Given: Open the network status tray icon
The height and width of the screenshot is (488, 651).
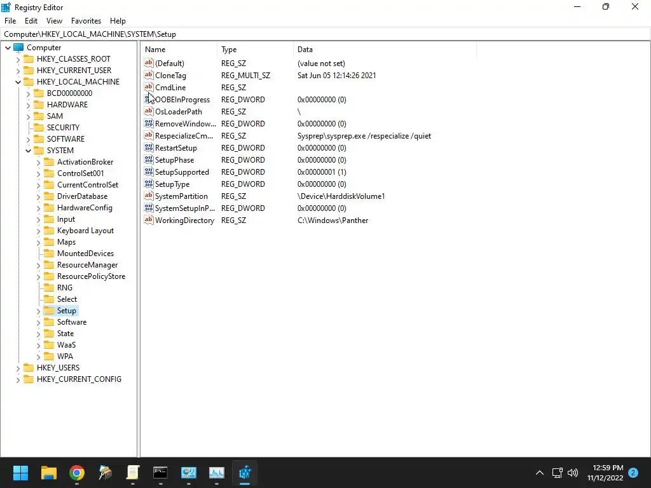Looking at the screenshot, I should [x=557, y=473].
